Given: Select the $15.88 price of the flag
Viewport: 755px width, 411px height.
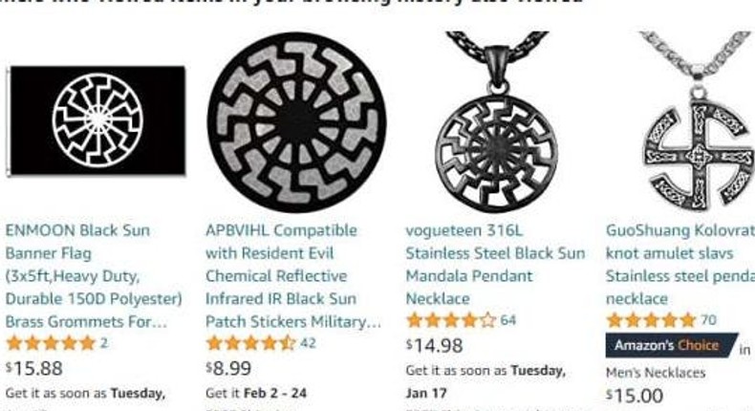Looking at the screenshot, I should click(34, 369).
